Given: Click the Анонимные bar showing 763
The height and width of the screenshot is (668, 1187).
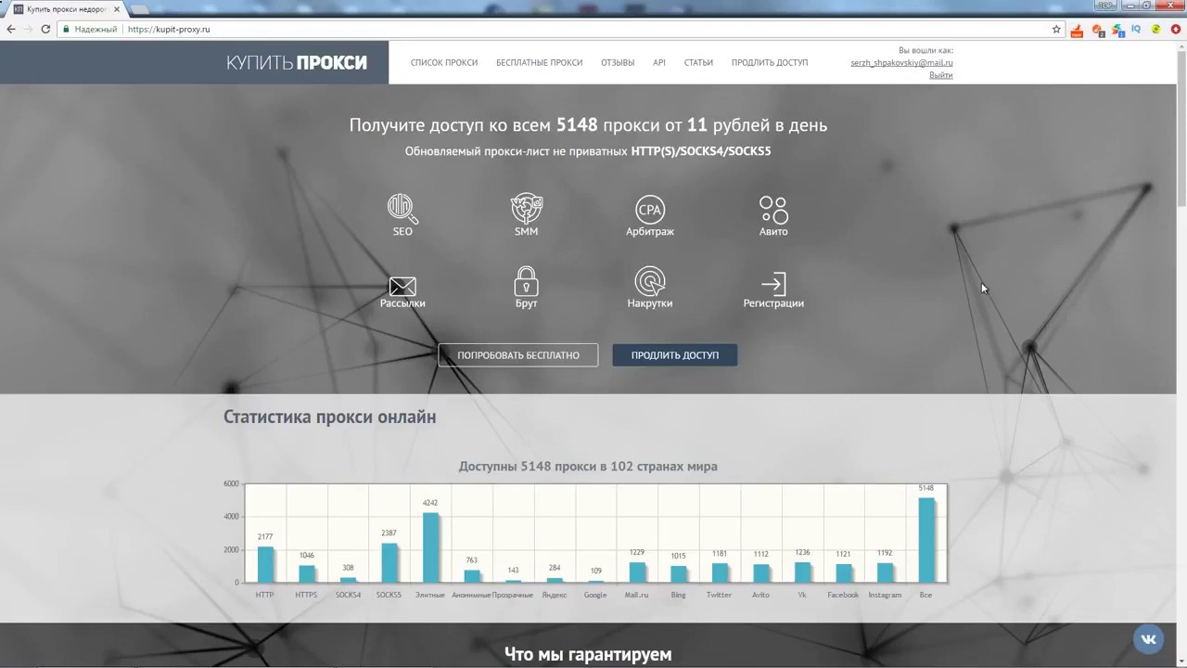Looking at the screenshot, I should 472,576.
